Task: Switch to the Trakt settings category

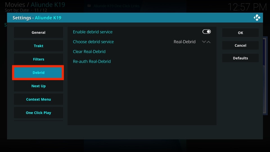Action: coord(39,46)
